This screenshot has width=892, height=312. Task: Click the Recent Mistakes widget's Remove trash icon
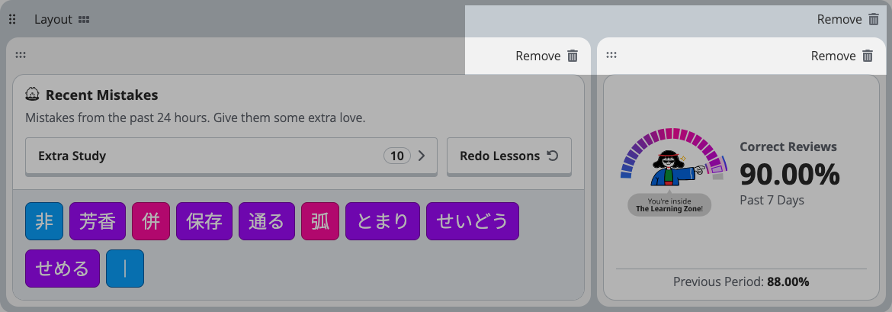point(573,56)
